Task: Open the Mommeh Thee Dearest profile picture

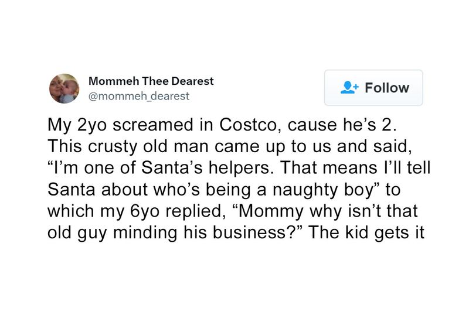Action: click(64, 88)
